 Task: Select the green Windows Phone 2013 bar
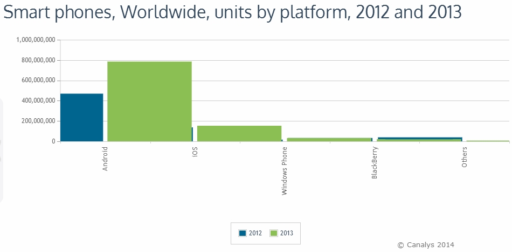click(329, 139)
